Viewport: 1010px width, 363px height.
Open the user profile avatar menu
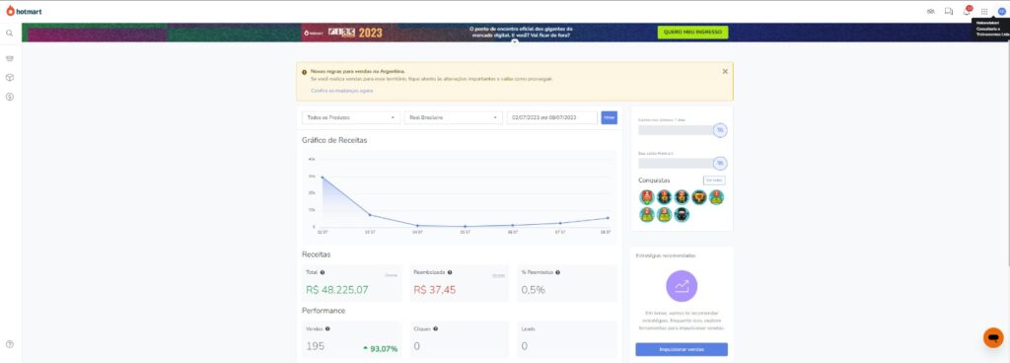[x=1002, y=12]
